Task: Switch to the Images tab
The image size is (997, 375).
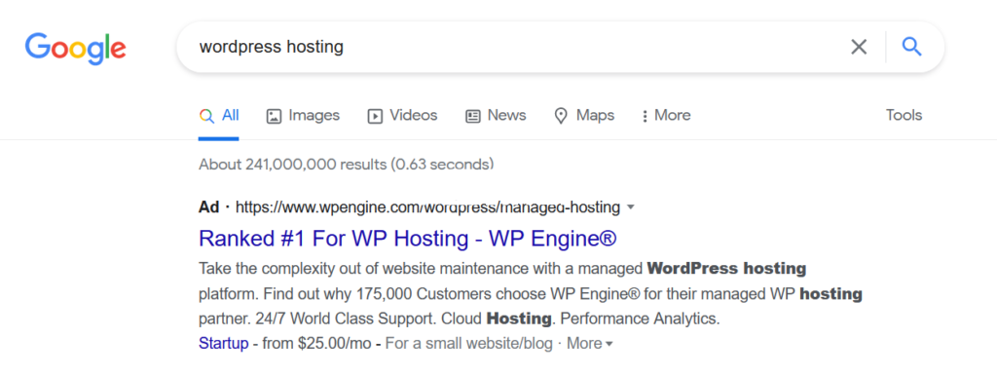Action: pyautogui.click(x=304, y=116)
